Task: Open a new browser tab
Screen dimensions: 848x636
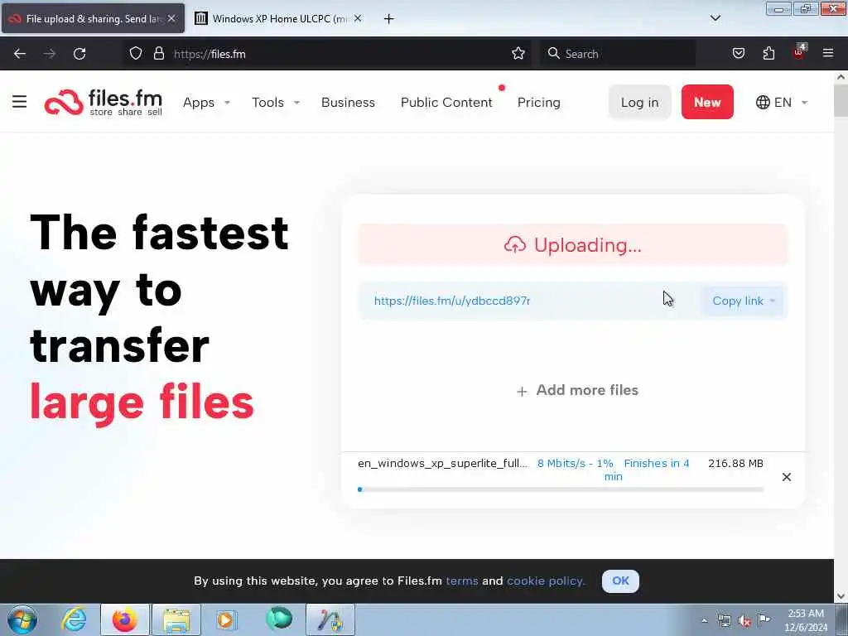Action: pos(389,19)
